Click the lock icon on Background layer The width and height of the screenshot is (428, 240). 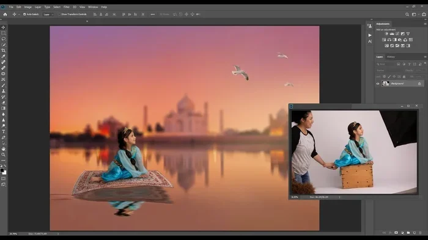pyautogui.click(x=419, y=84)
